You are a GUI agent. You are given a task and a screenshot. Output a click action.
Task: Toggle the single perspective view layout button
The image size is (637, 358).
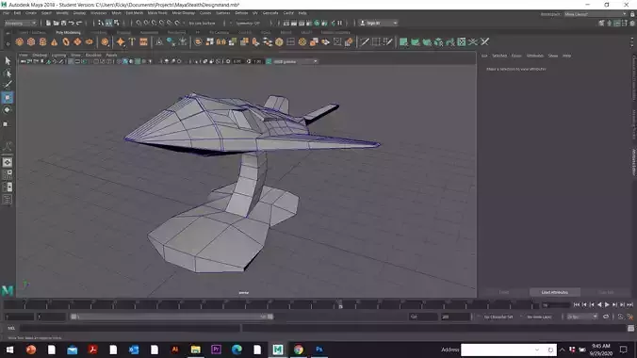(8, 162)
